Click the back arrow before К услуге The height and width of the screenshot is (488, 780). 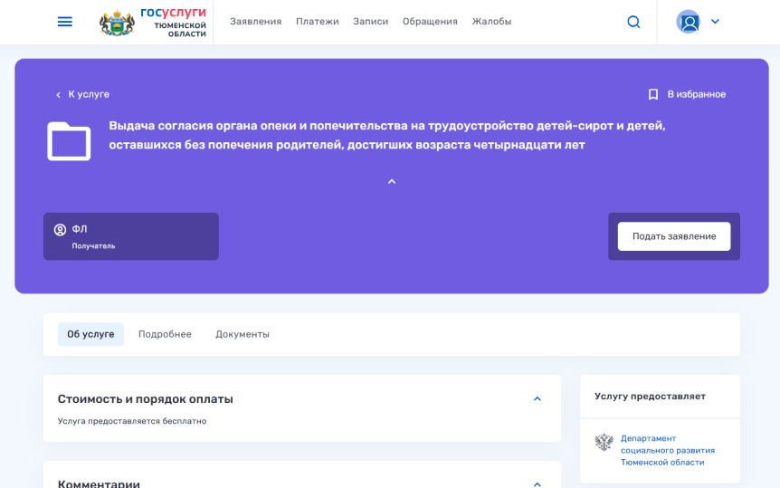click(59, 94)
